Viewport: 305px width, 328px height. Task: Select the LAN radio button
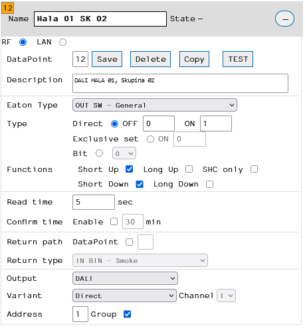coord(62,42)
